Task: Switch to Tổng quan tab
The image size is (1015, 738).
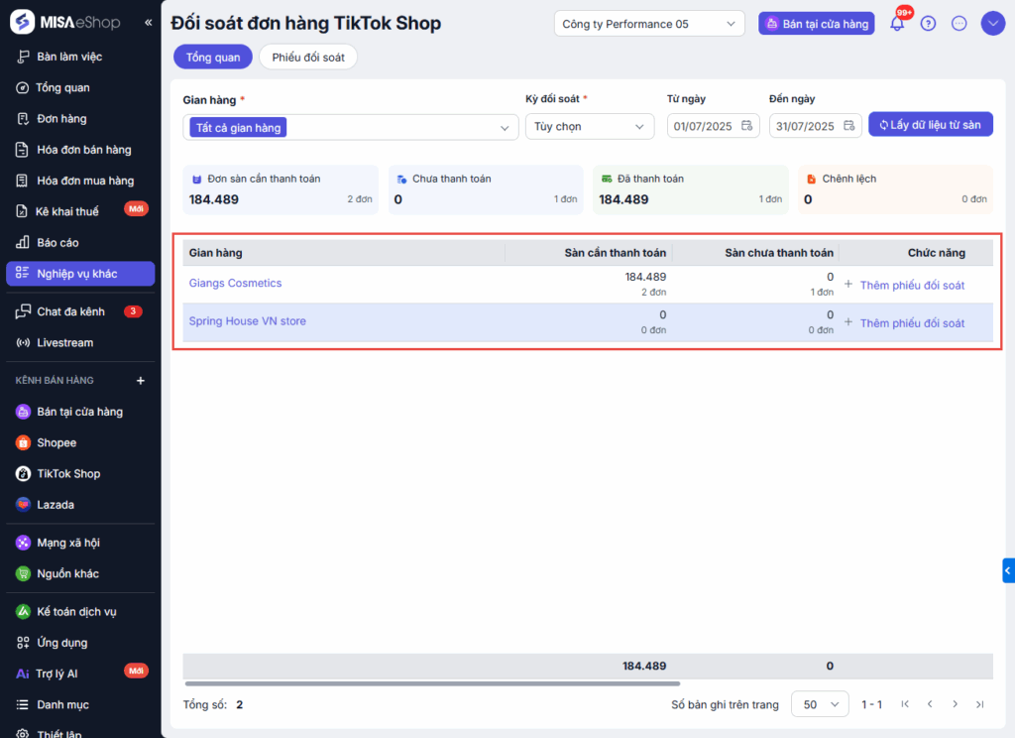Action: tap(213, 57)
